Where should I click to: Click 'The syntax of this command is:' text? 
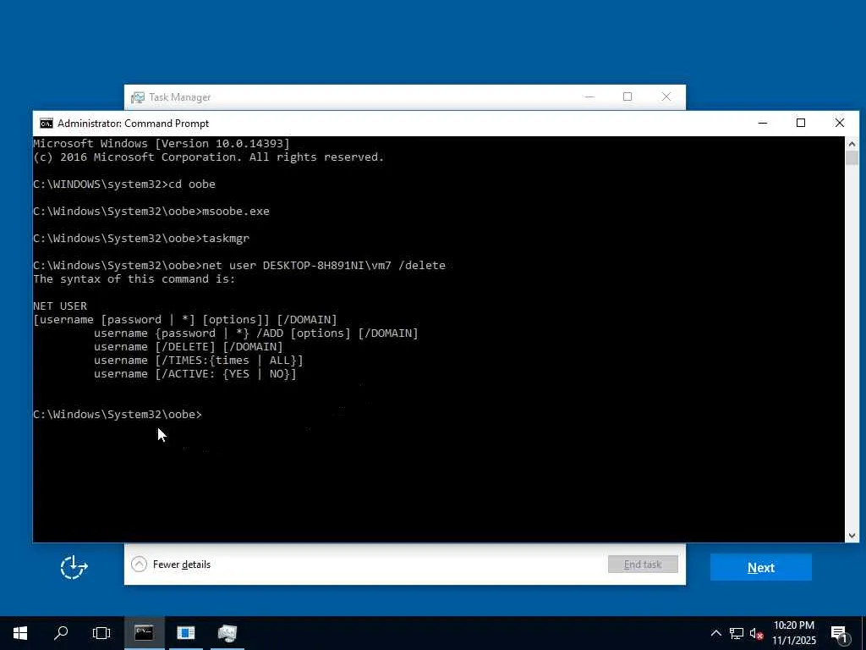coord(134,279)
